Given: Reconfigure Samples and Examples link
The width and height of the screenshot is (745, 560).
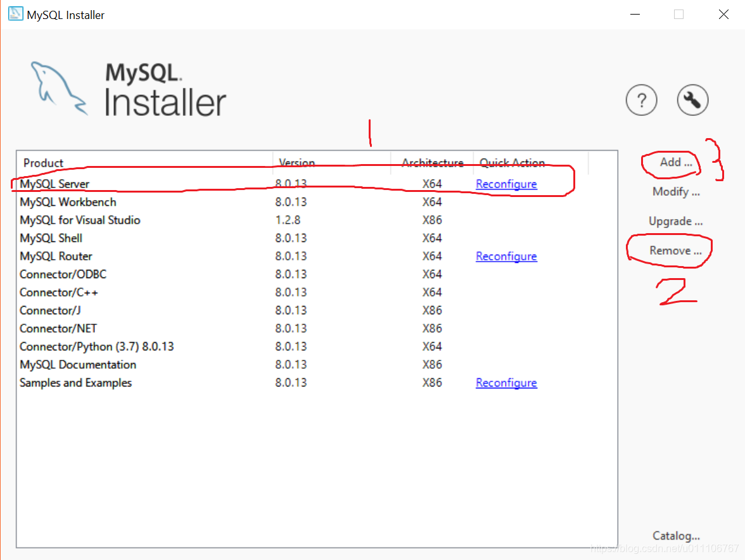Looking at the screenshot, I should coord(507,383).
